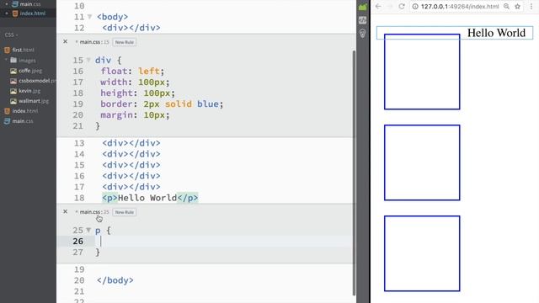Click the lightbulb hint icon in the Brackets sidebar
The width and height of the screenshot is (539, 303).
(363, 34)
